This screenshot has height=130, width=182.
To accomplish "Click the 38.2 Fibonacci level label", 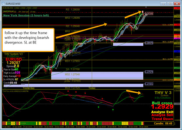I will (x=168, y=59).
